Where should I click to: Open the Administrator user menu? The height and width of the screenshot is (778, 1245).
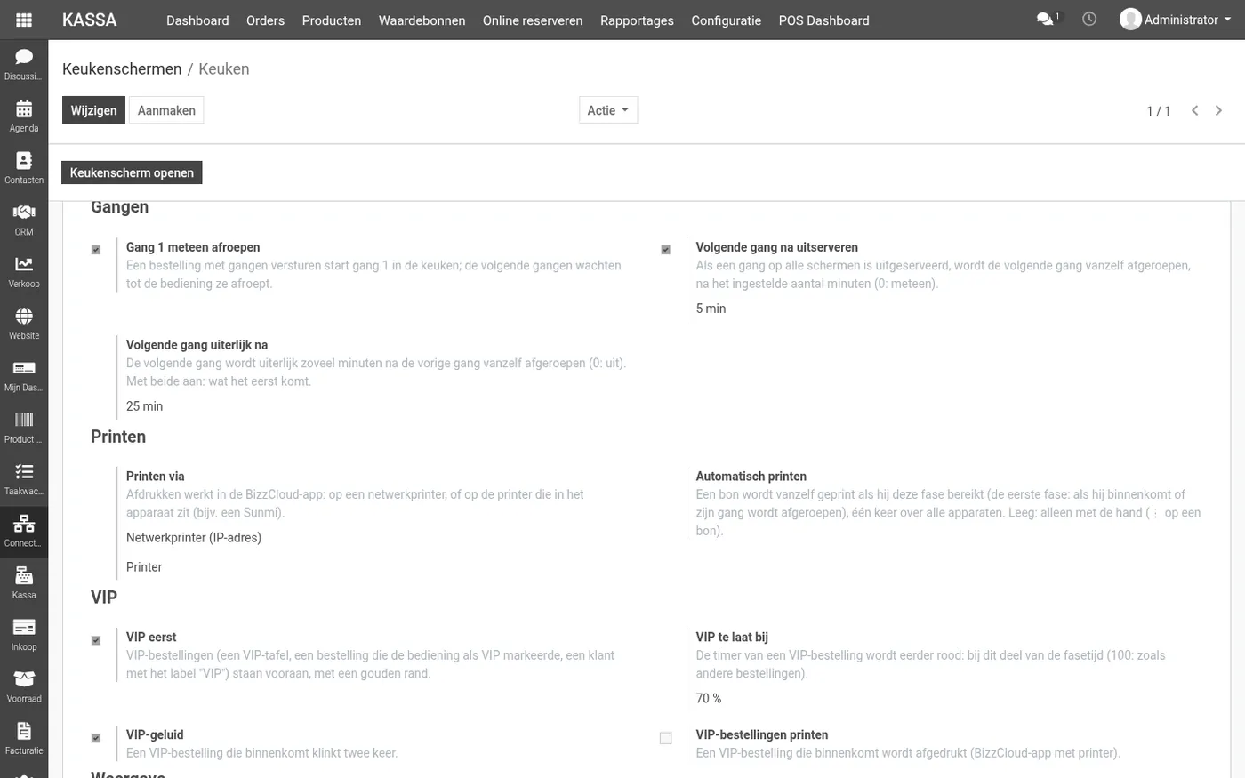(1176, 20)
